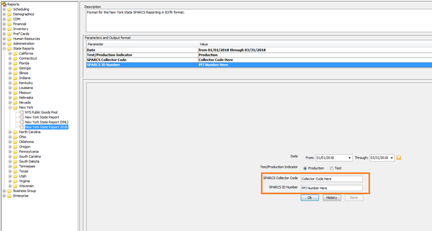Collapse the New York folder

tap(10, 108)
